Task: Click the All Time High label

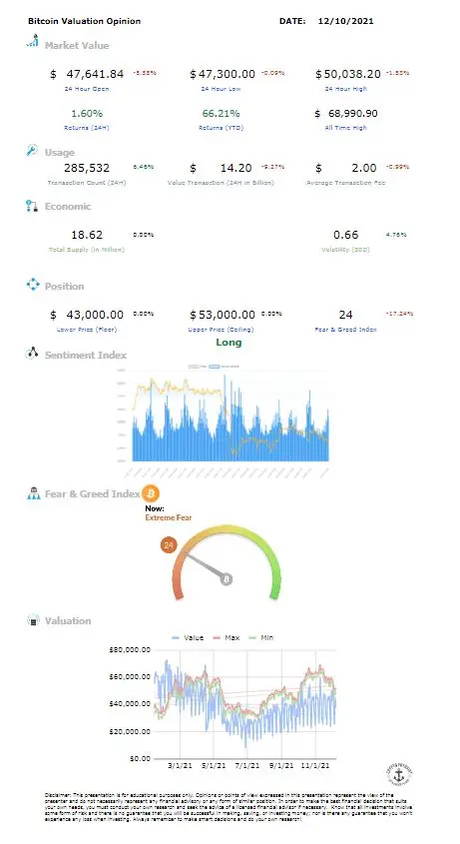Action: [x=345, y=128]
